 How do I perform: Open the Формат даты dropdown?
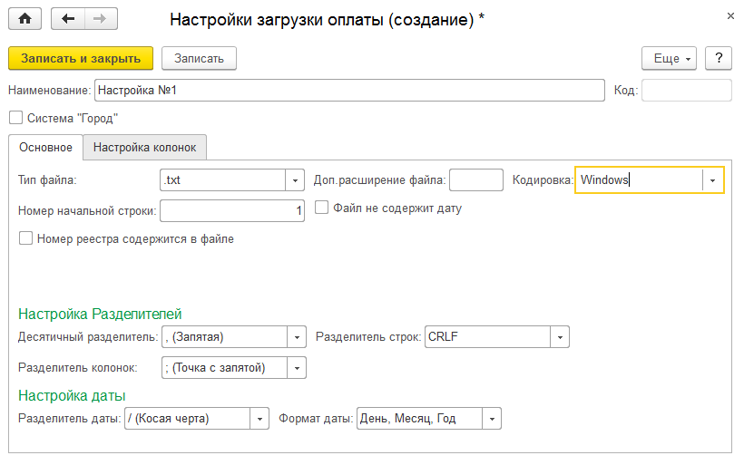click(492, 419)
